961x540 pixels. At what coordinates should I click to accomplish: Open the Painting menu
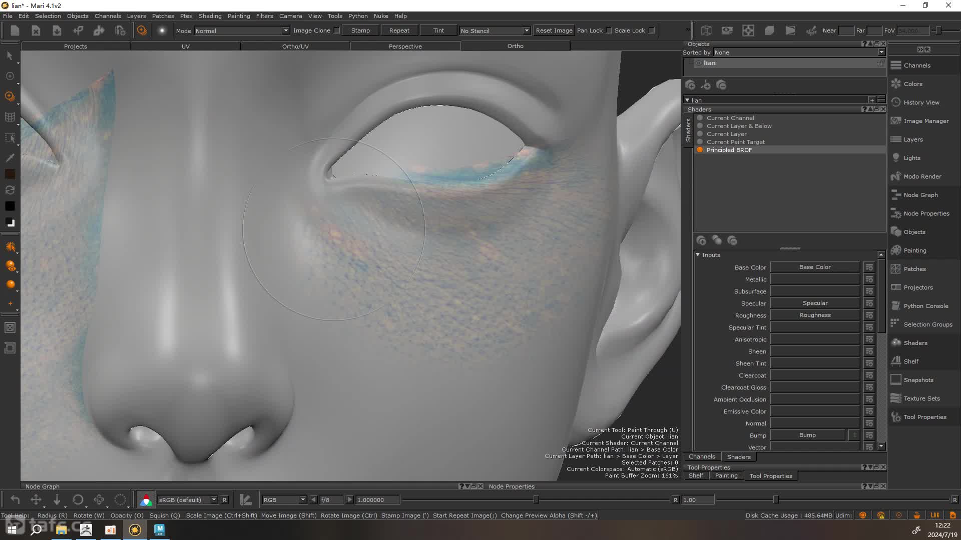tap(239, 16)
